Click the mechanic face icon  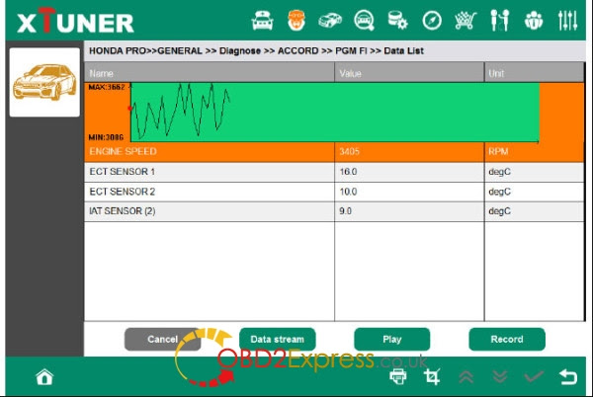tap(296, 20)
